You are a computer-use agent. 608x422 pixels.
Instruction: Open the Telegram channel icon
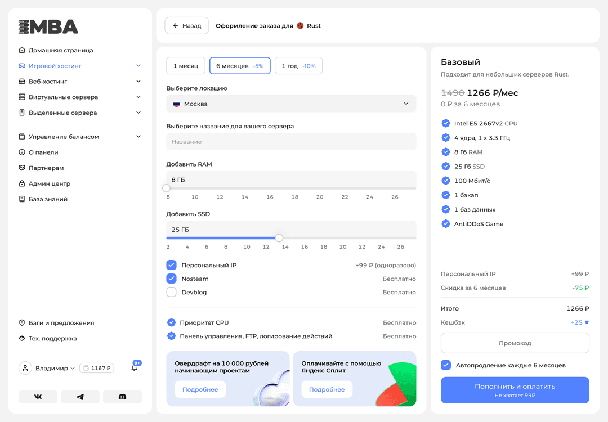coord(80,397)
